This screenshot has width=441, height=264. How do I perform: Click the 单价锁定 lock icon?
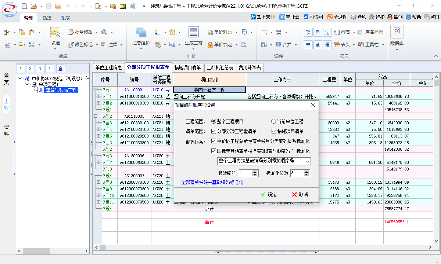[x=210, y=45]
